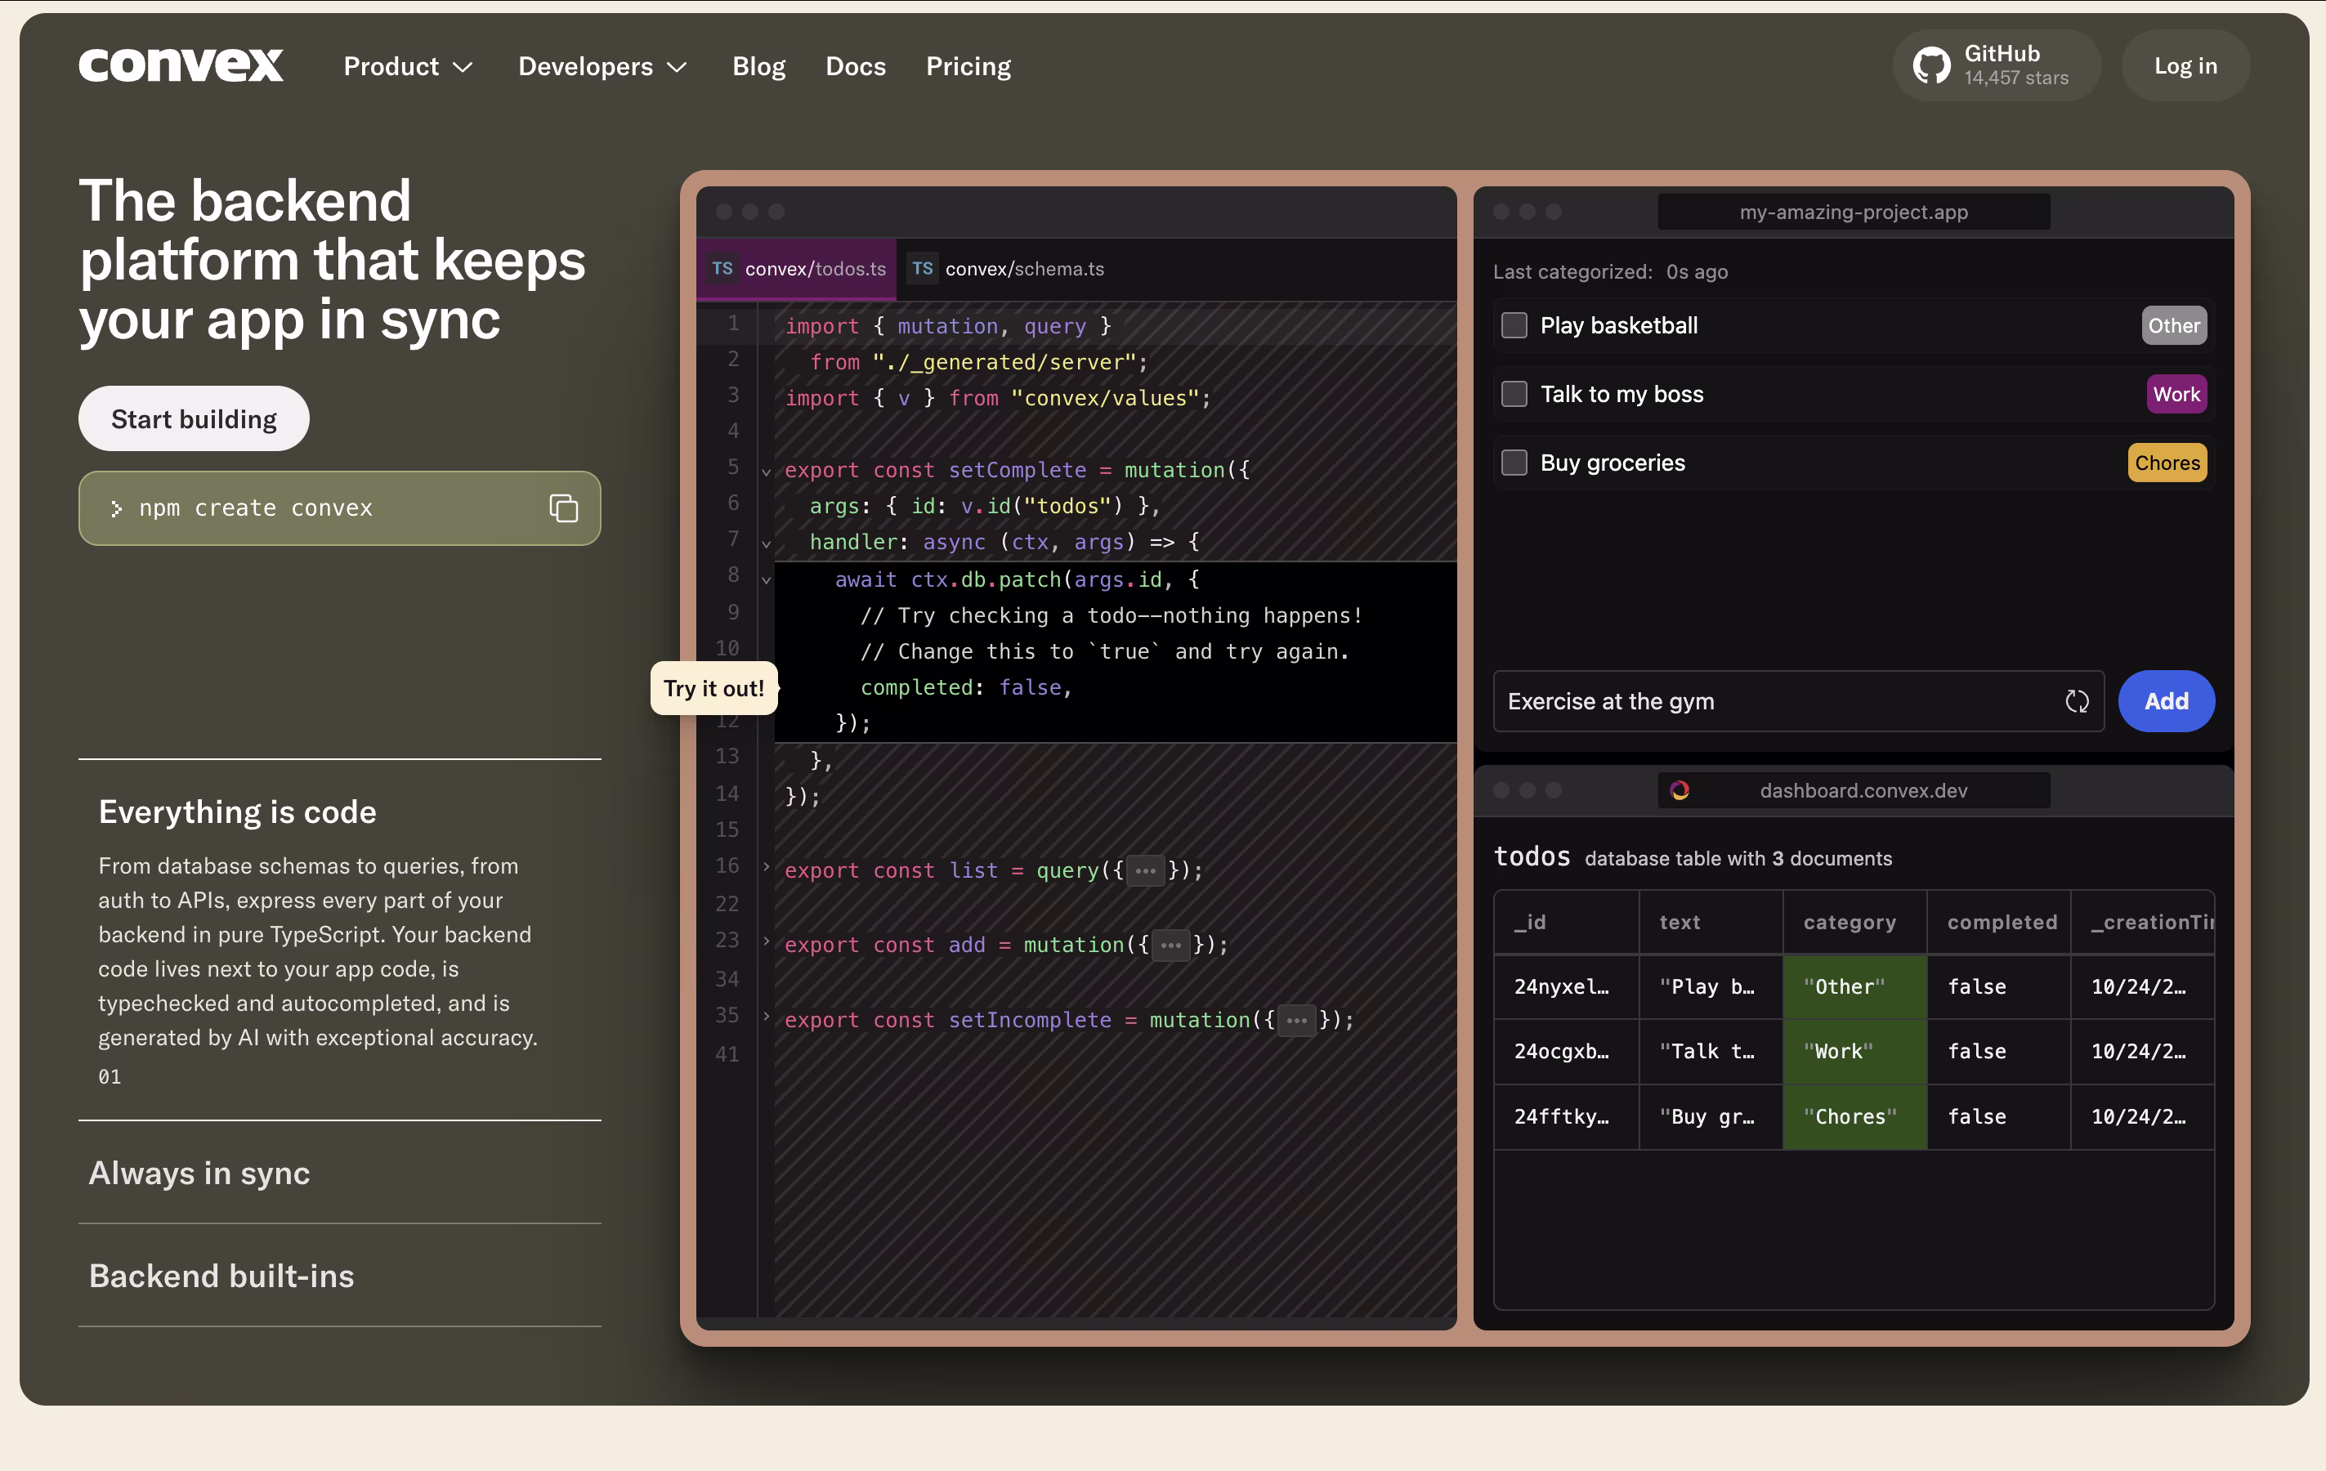This screenshot has width=2326, height=1471.
Task: Click the completed false cell in Work row
Action: coord(1998,1051)
